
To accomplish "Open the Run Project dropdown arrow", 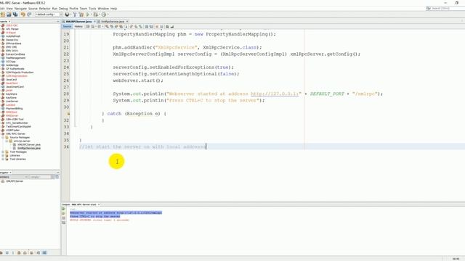I will pyautogui.click(x=91, y=14).
